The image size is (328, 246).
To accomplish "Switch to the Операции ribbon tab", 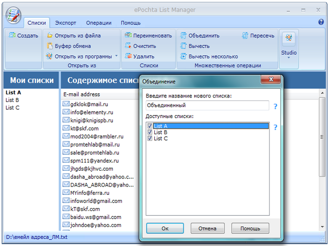I will (x=99, y=23).
